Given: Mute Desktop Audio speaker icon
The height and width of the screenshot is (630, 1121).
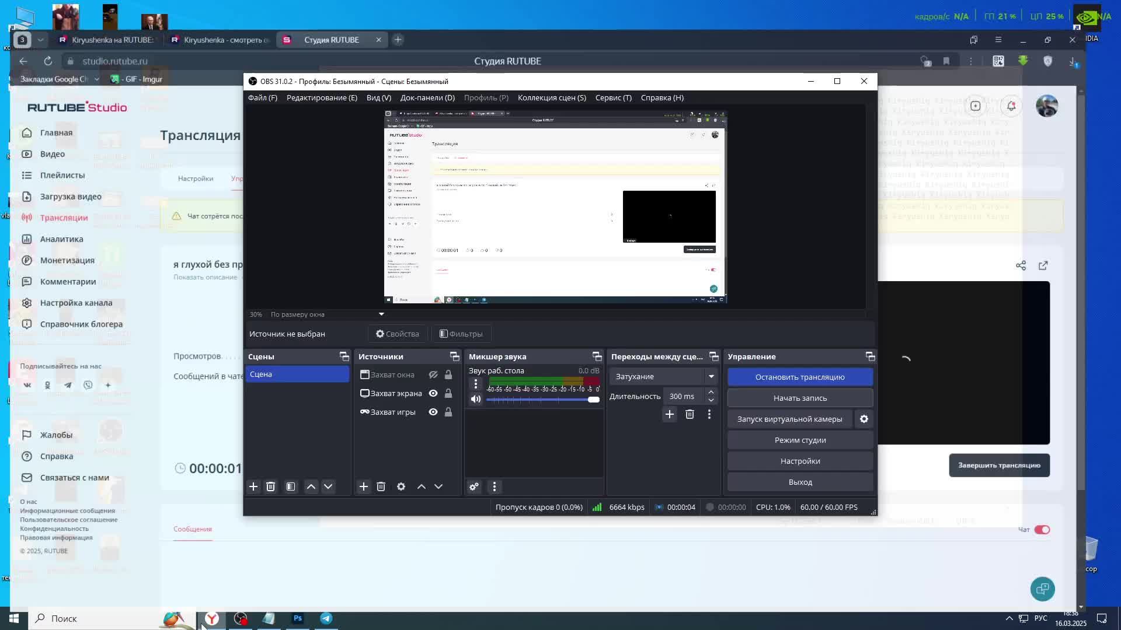Looking at the screenshot, I should click(x=476, y=399).
